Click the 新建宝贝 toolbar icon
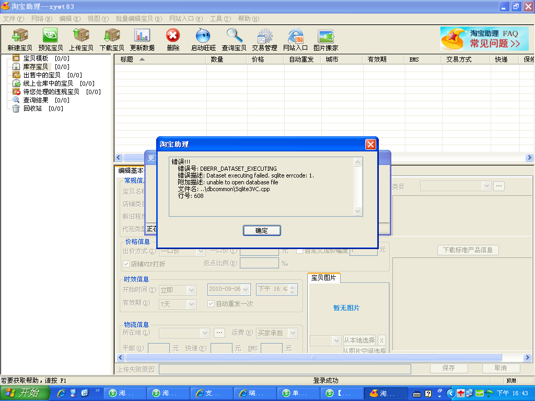The image size is (535, 401). tap(20, 40)
